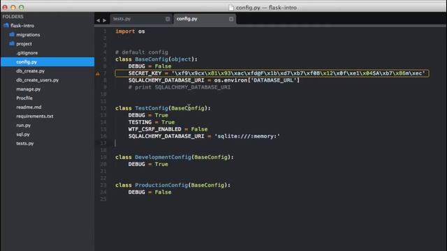Click the '# print SQLALCHEMY_DATABASE_URI' comment
The height and width of the screenshot is (251, 447).
click(x=179, y=87)
